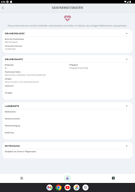135x192 pixels.
Task: Open the app drawer in dock
Action: click(85, 187)
